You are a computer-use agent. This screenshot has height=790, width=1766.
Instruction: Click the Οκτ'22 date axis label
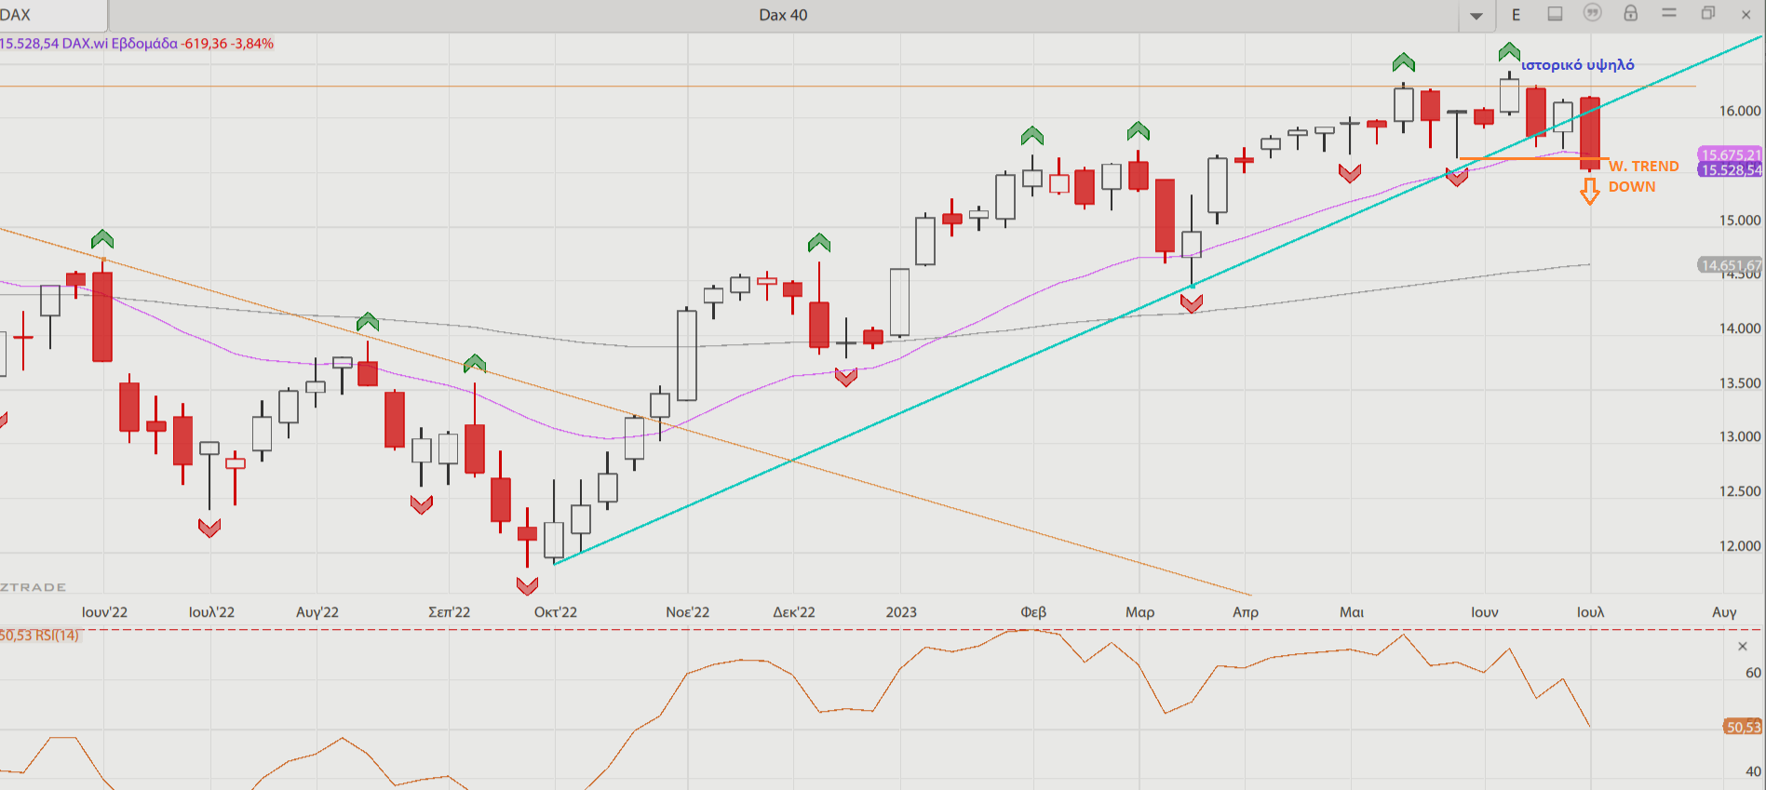[556, 612]
